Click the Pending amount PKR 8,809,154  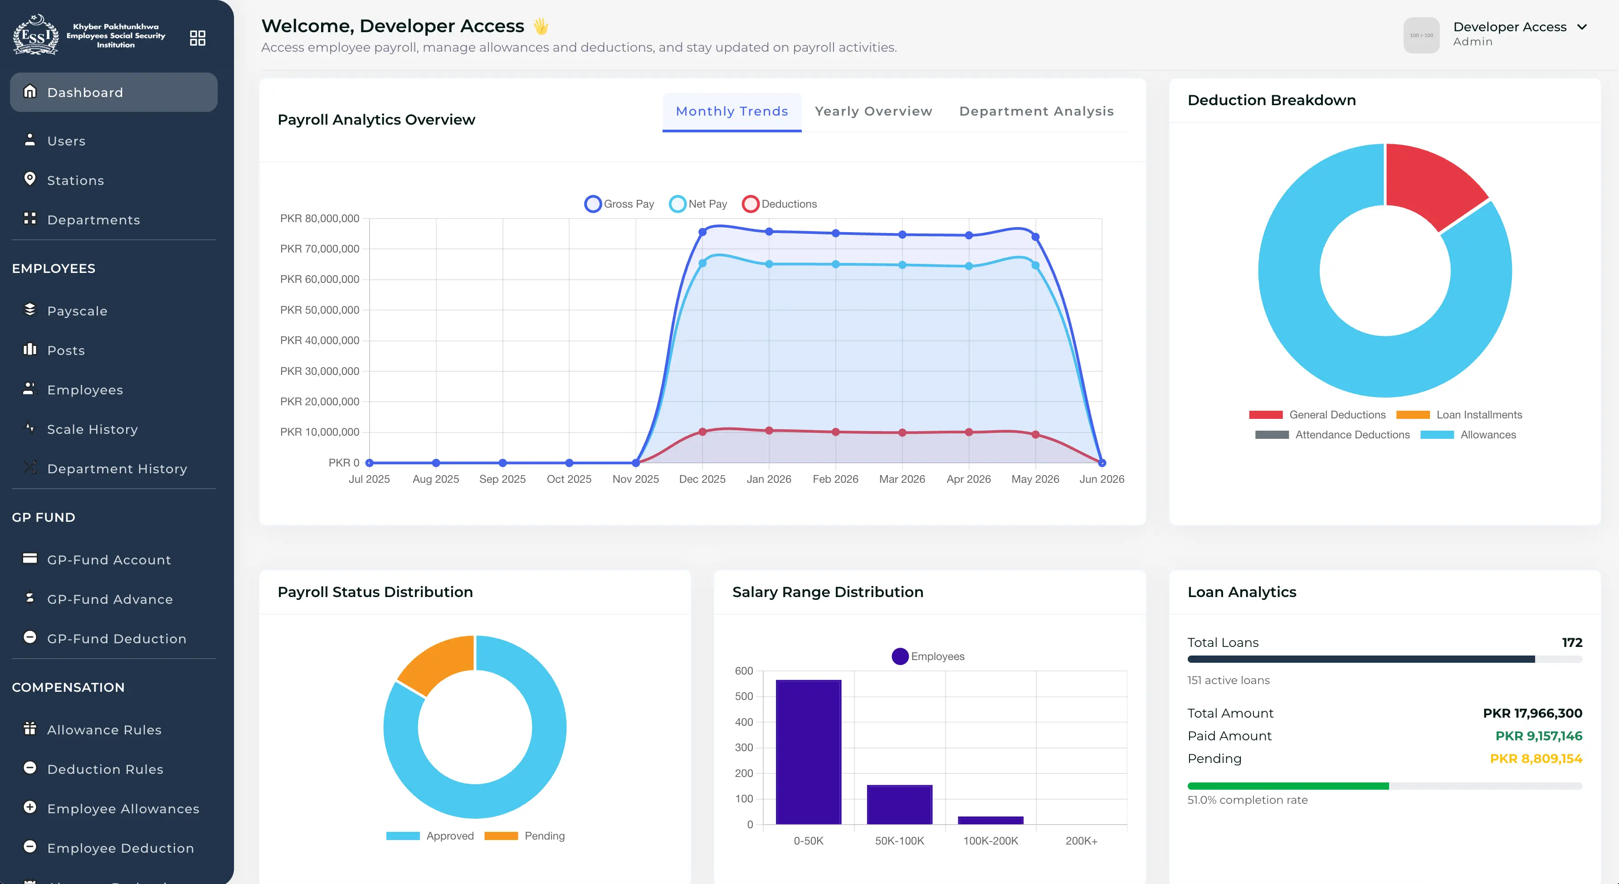1536,758
